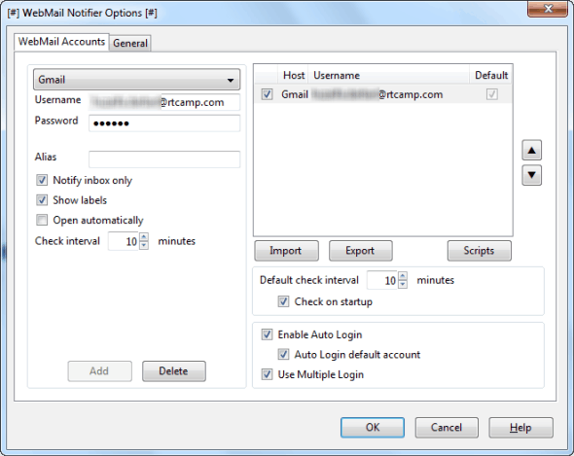Increase Default check interval value
The image size is (574, 456).
point(403,276)
